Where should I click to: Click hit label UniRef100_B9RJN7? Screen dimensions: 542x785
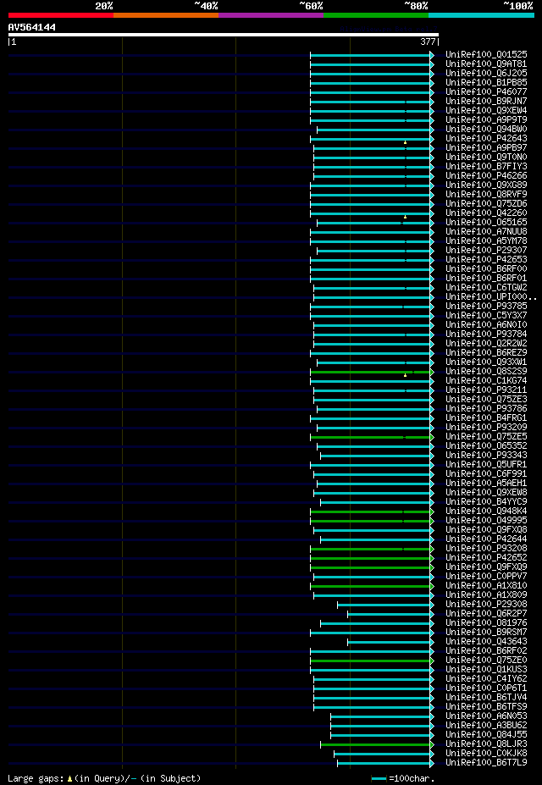click(486, 101)
